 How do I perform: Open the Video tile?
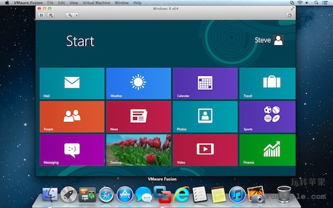point(205,150)
